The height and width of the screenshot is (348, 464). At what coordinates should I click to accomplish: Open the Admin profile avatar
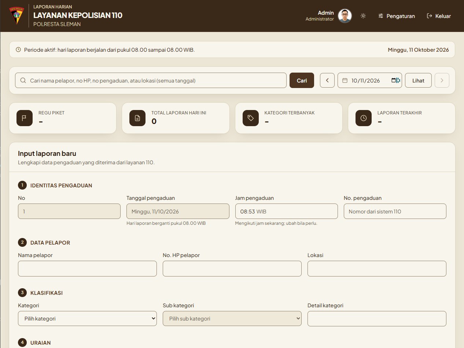[x=345, y=16]
